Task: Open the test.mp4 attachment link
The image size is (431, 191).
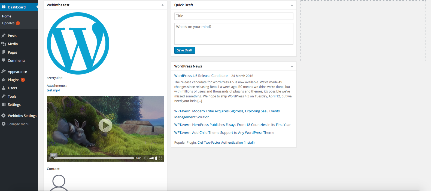Action: point(53,90)
